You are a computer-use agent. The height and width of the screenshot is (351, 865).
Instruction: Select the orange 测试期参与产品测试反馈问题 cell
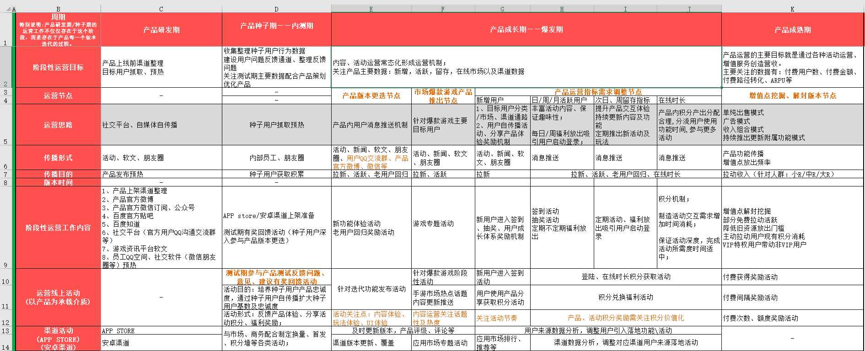pyautogui.click(x=276, y=277)
